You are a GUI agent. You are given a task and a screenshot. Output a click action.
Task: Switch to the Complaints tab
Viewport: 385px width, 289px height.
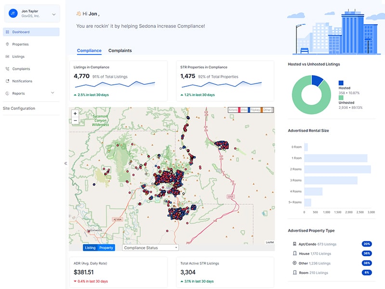tap(120, 51)
